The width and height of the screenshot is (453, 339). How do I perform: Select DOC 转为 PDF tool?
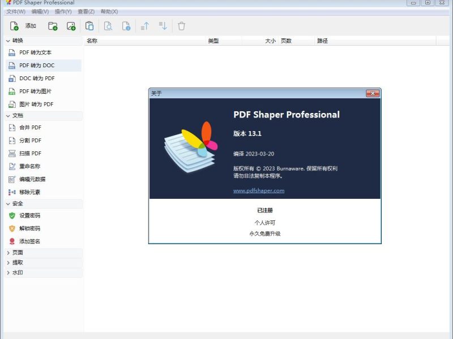coord(44,79)
